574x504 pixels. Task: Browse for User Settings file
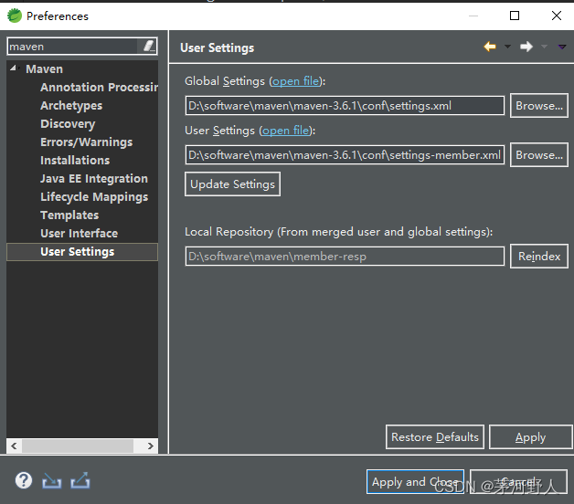point(539,155)
